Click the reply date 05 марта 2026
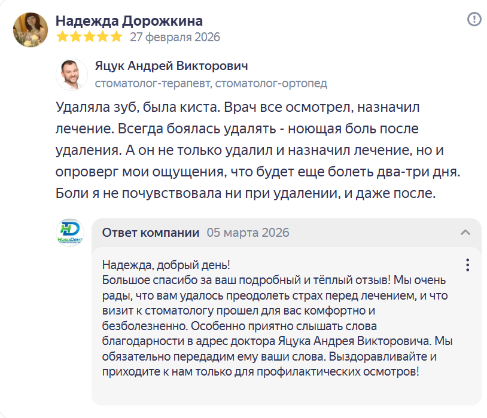The image size is (487, 418). (x=248, y=233)
